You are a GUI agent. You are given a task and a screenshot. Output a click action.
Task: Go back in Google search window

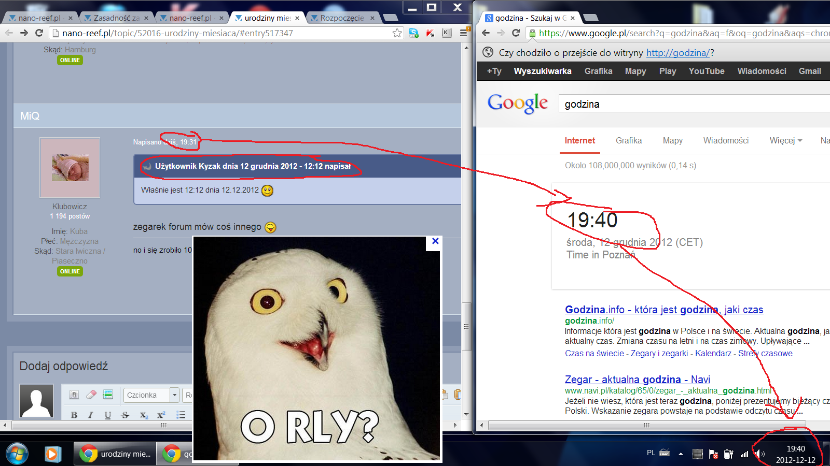[x=486, y=33]
